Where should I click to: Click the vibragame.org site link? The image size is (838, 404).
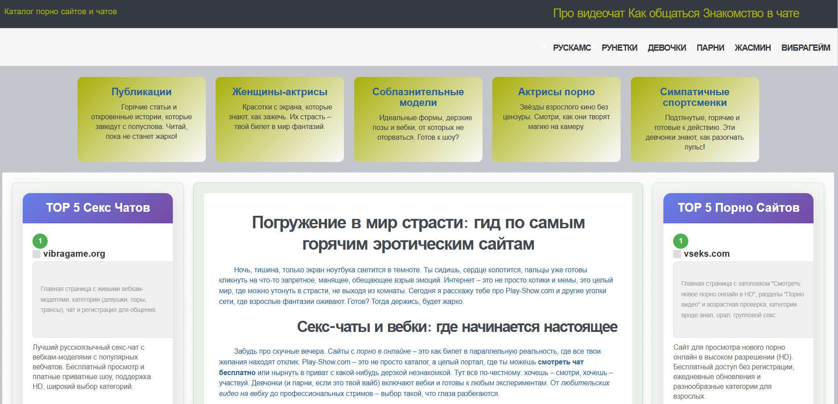[74, 254]
